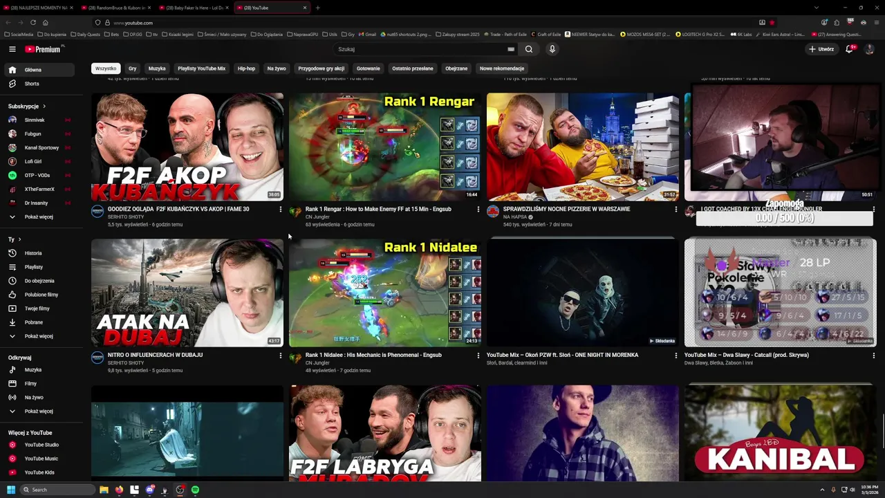Expand Pokaż więcej under Odkrywaj
The width and height of the screenshot is (885, 498).
click(x=38, y=411)
